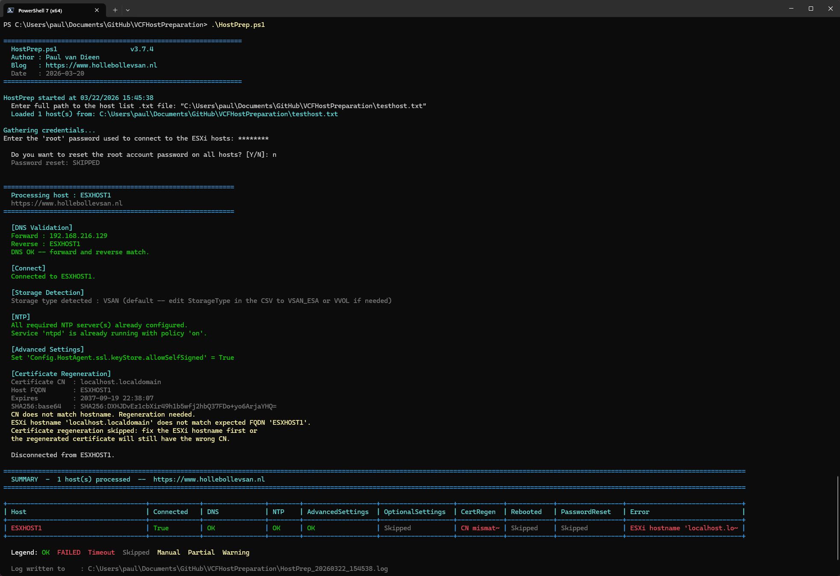Click the ESXHOST1 cell in summary table
This screenshot has width=840, height=576.
click(26, 528)
